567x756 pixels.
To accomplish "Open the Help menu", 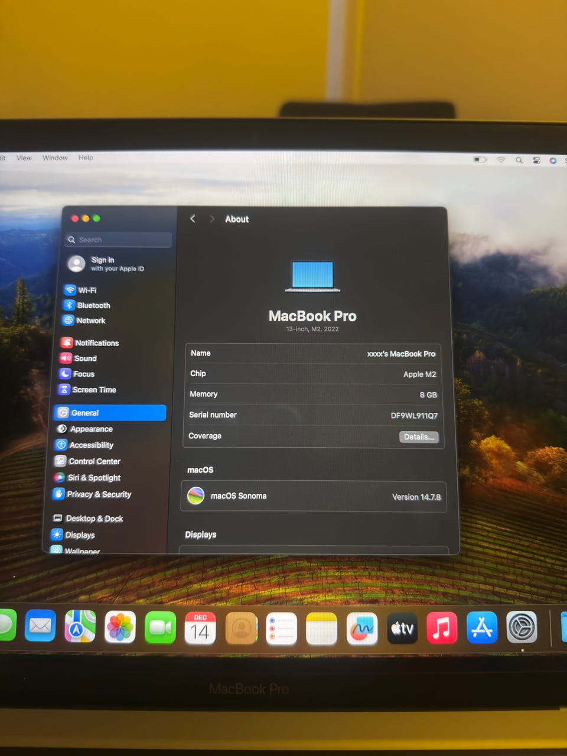I will [x=86, y=158].
